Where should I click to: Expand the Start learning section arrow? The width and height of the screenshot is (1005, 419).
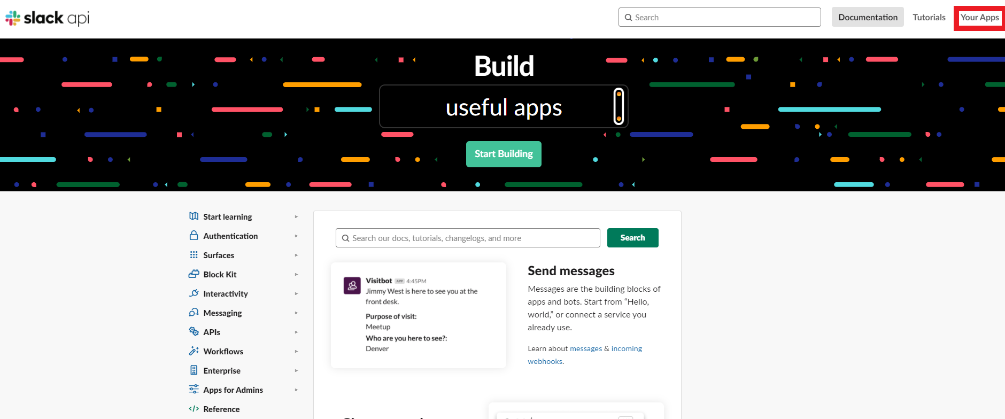(296, 216)
